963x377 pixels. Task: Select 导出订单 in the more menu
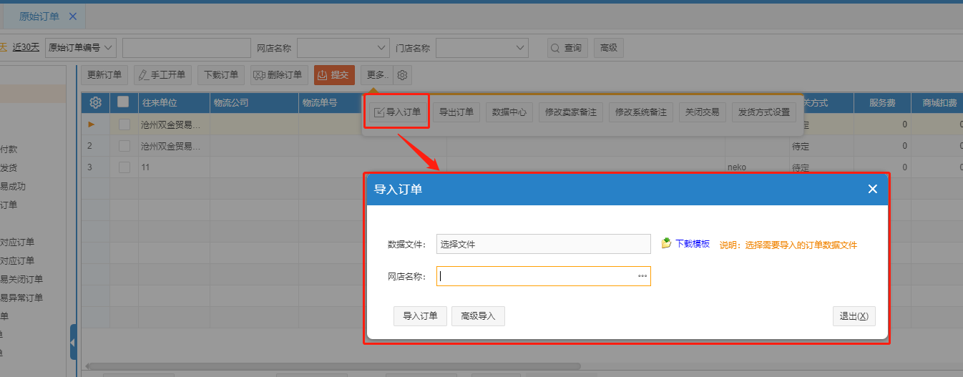point(456,112)
